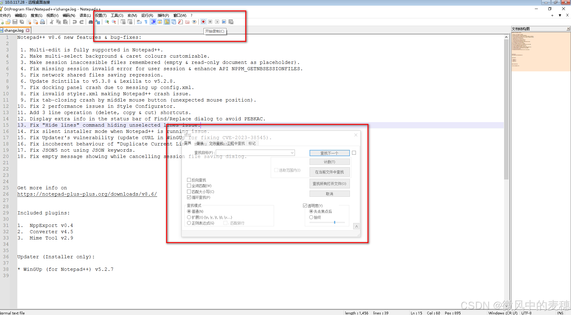The image size is (571, 315).
Task: Click the 计数(T) button
Action: (x=330, y=162)
